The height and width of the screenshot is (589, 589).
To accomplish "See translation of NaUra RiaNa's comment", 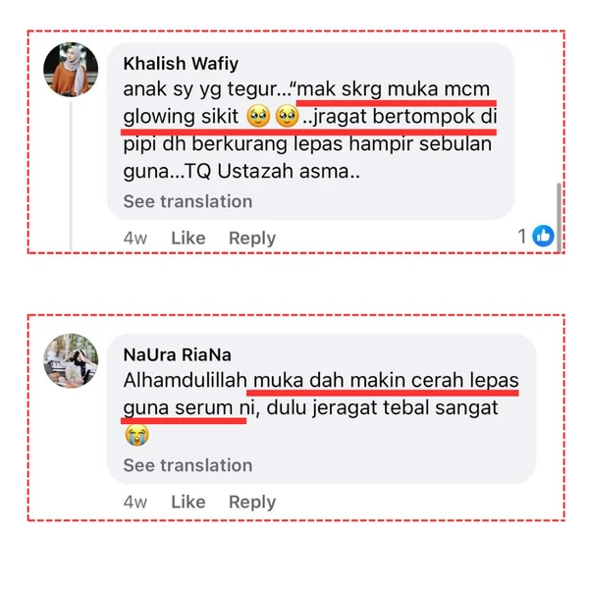I will (x=187, y=465).
